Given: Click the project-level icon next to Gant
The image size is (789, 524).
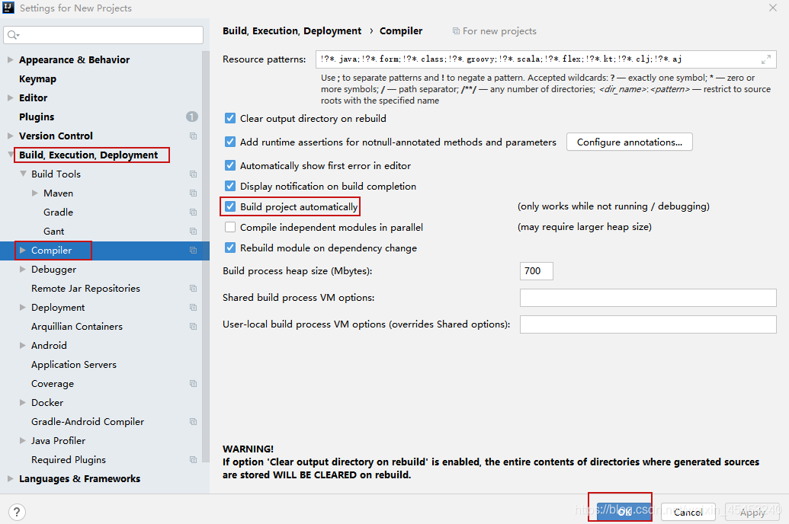Looking at the screenshot, I should click(x=193, y=232).
